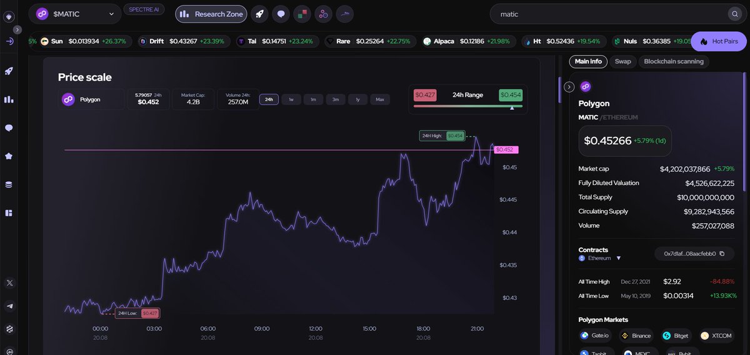Open the Ethereum contract network dropdown
Viewport: 750px width, 355px height.
coord(600,257)
